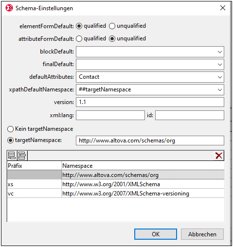Select the xs prefix cell

tap(34, 184)
